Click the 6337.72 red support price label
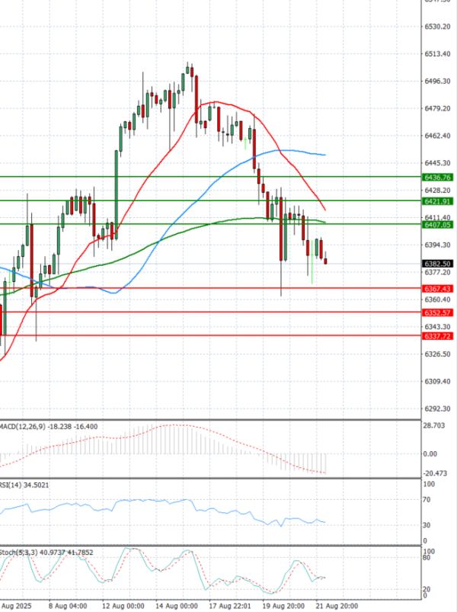Image resolution: width=457 pixels, height=612 pixels. tap(437, 336)
